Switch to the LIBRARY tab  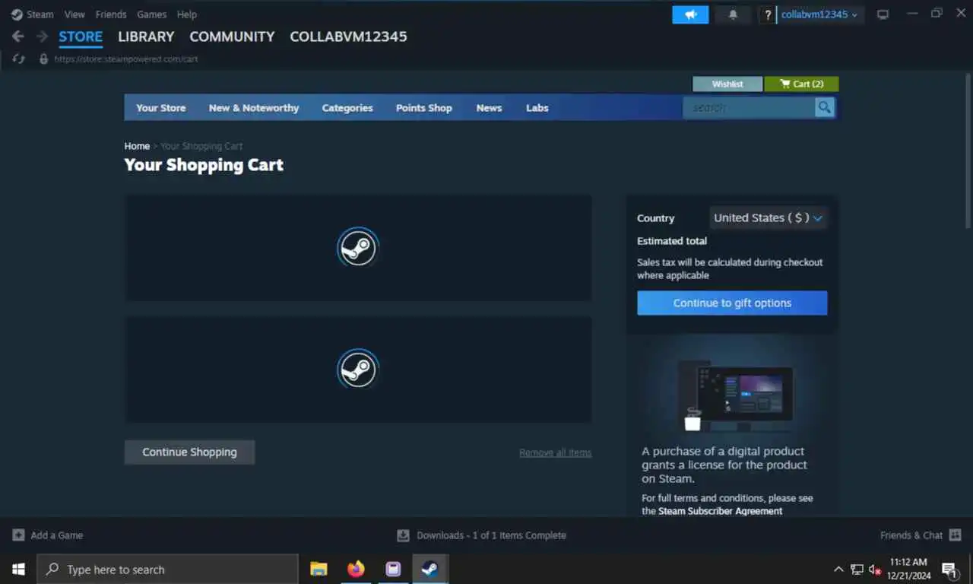pyautogui.click(x=146, y=36)
